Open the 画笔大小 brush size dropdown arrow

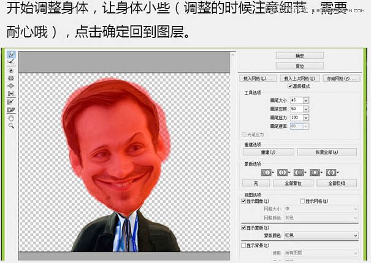coord(306,101)
